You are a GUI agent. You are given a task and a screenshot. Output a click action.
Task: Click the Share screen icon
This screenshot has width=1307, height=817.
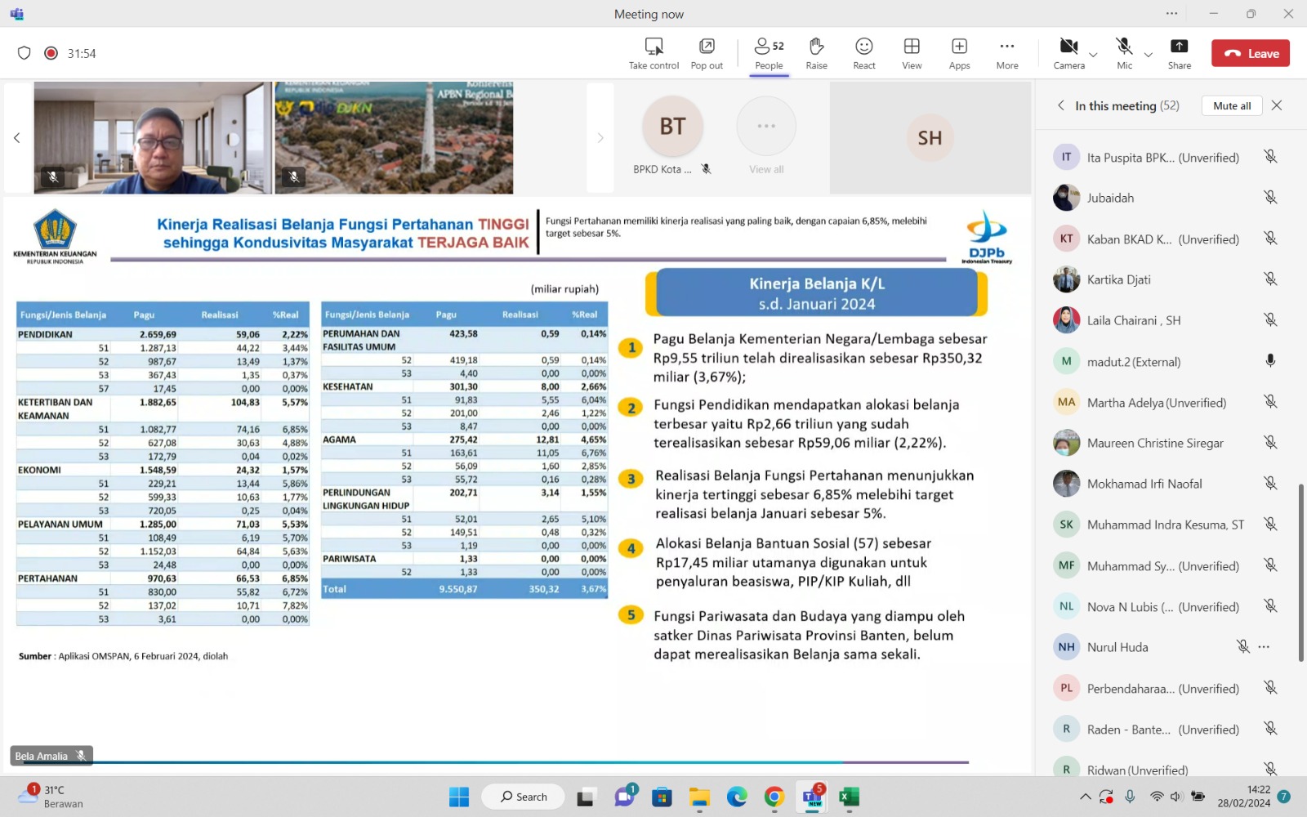1179,47
